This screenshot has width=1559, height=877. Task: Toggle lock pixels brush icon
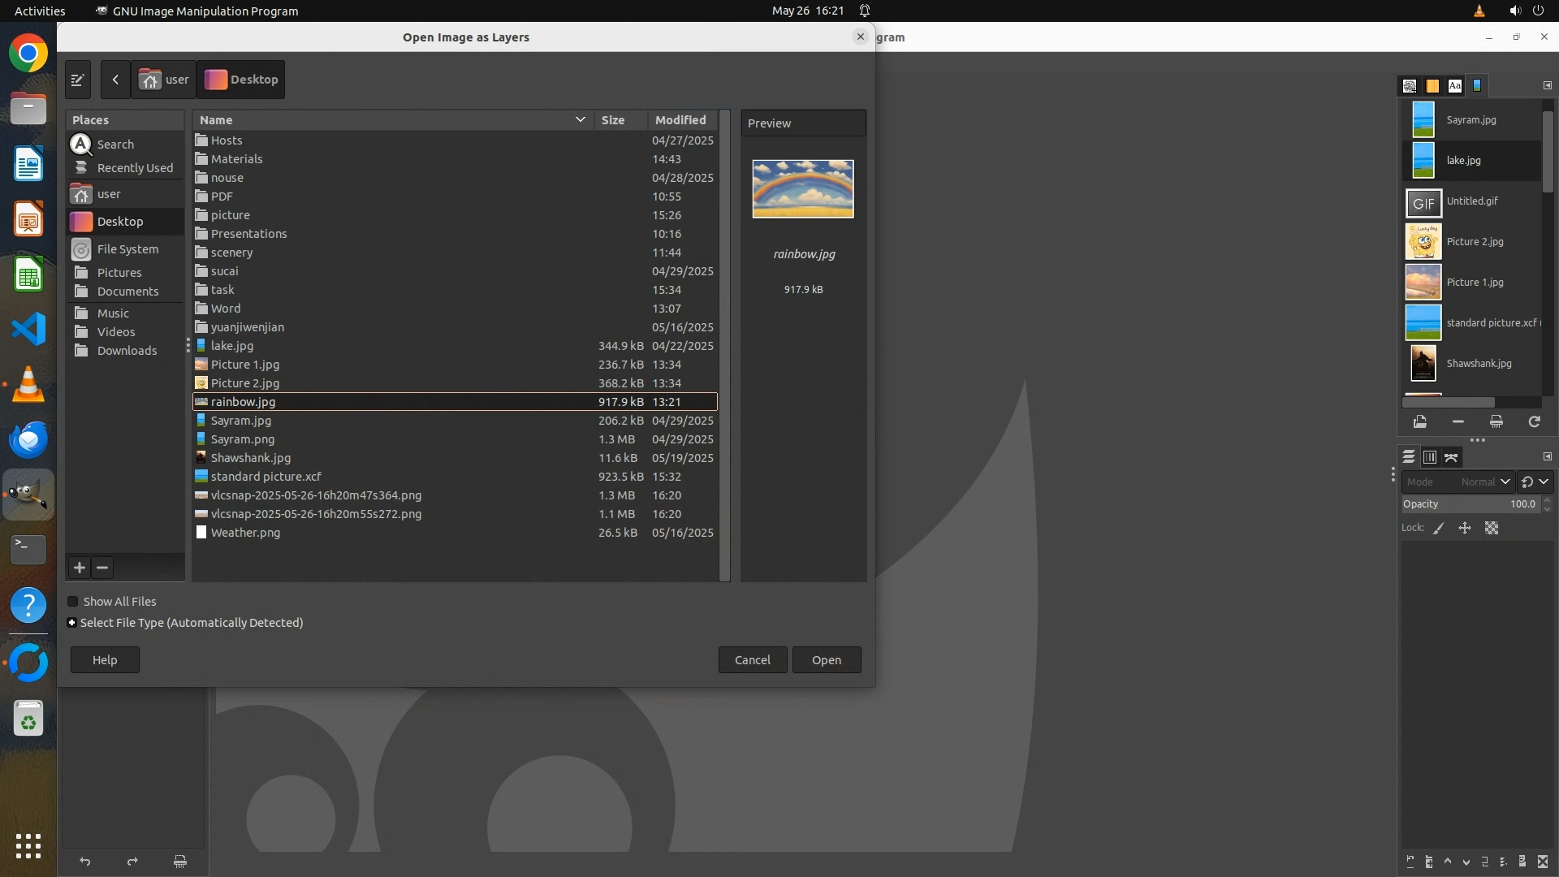1439,528
